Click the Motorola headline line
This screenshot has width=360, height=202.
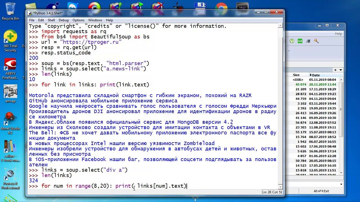[140, 95]
